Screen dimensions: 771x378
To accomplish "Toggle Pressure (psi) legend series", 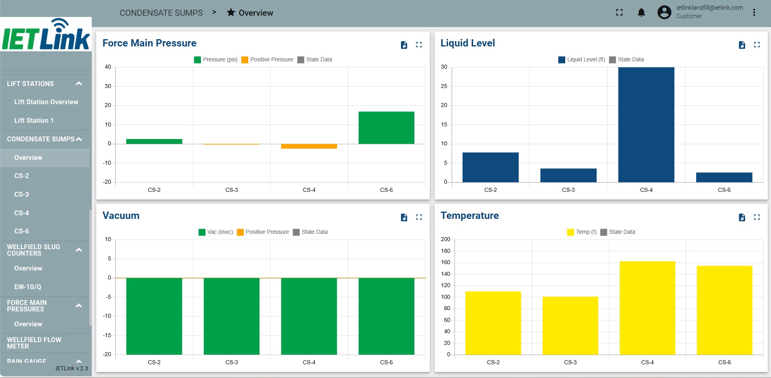I will click(216, 60).
